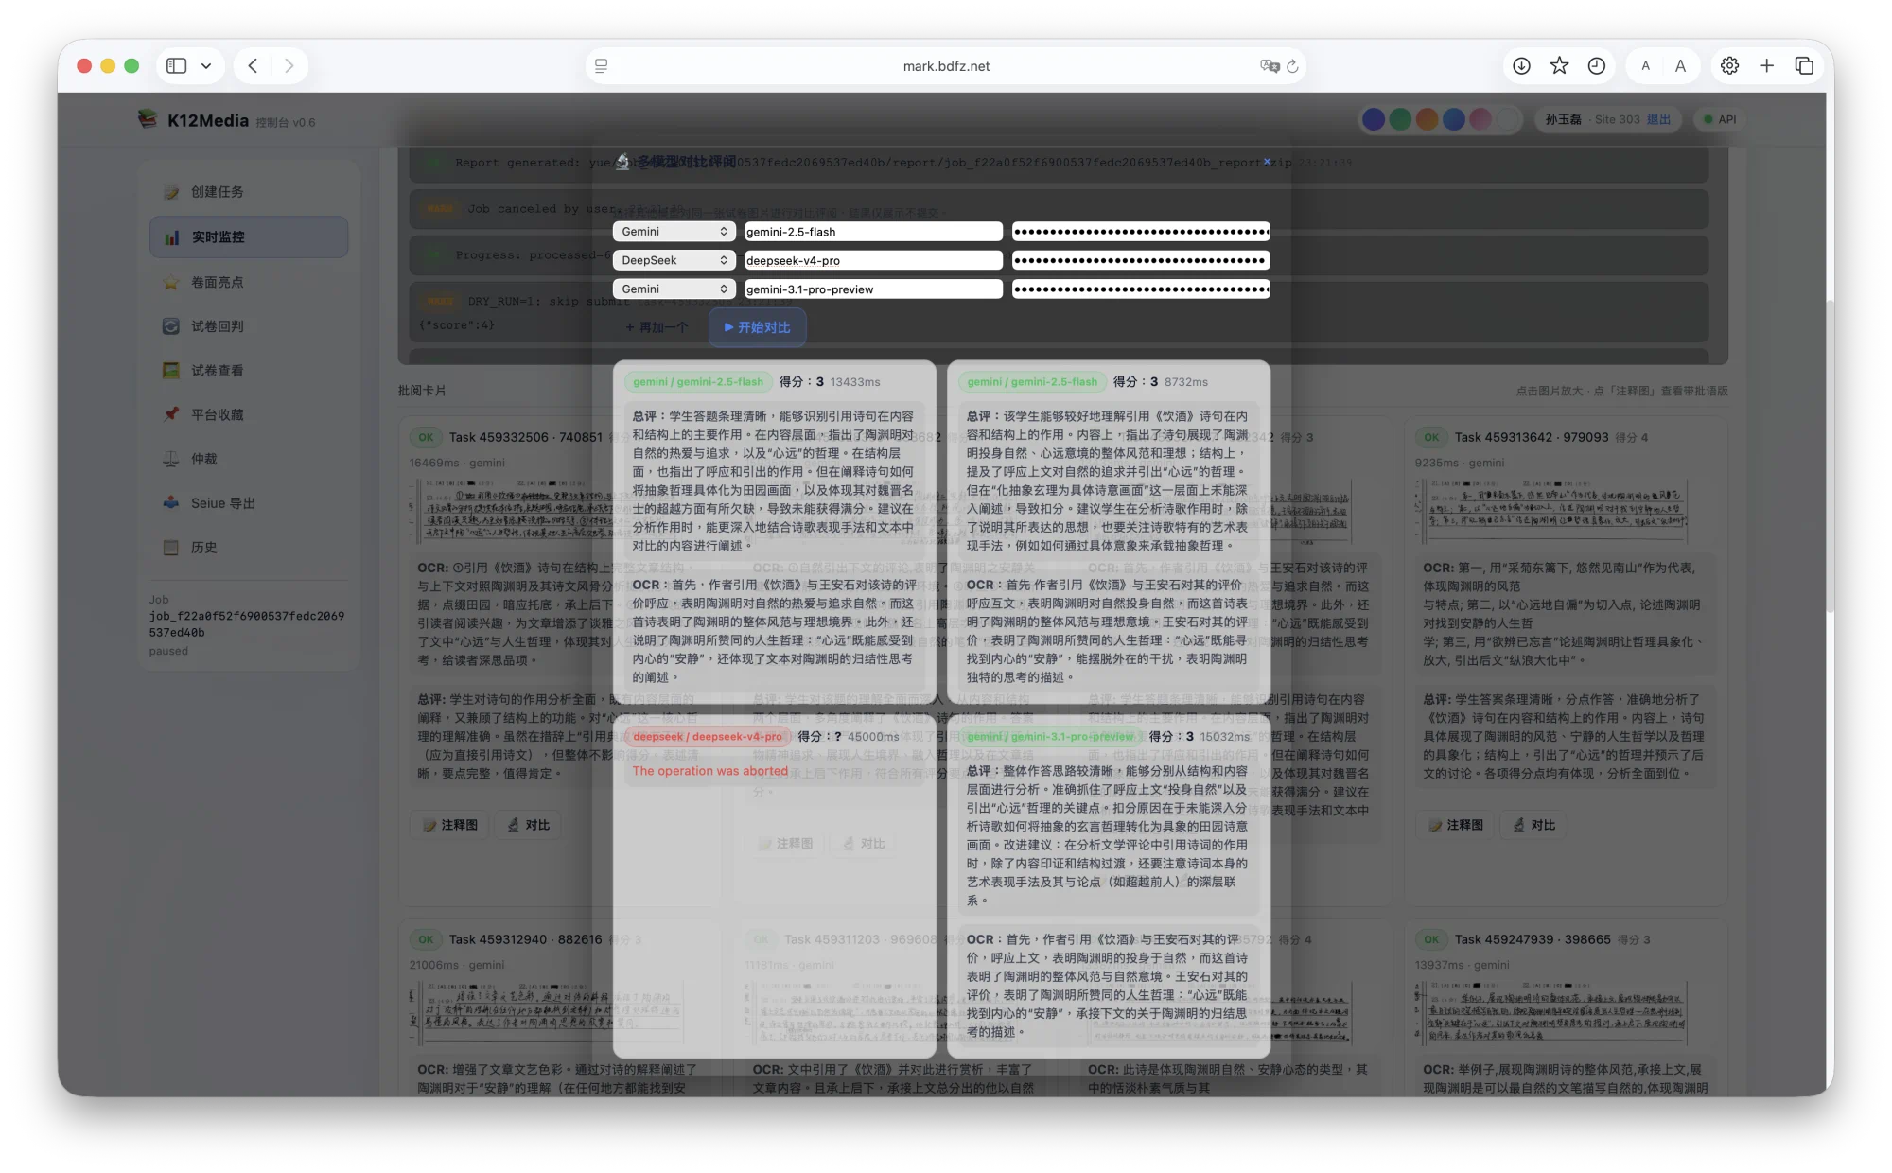
Task: Select 实时监控 in the sidebar menu
Action: click(218, 236)
